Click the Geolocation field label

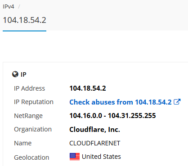coord(31,157)
